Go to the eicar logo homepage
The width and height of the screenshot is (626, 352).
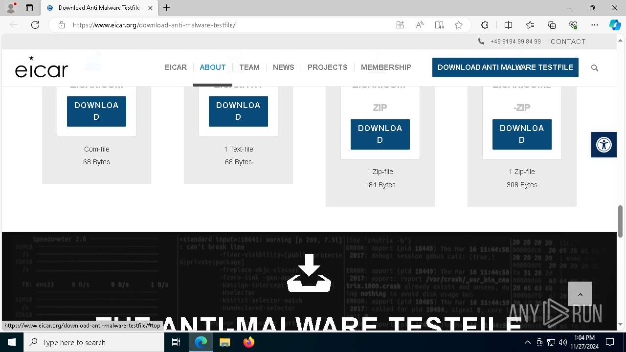click(42, 67)
